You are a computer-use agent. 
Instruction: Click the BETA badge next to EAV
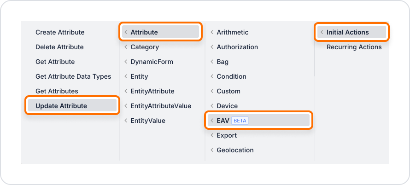[240, 121]
